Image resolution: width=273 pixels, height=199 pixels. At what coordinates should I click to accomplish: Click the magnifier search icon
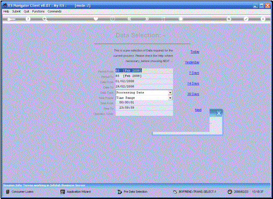(x=45, y=19)
